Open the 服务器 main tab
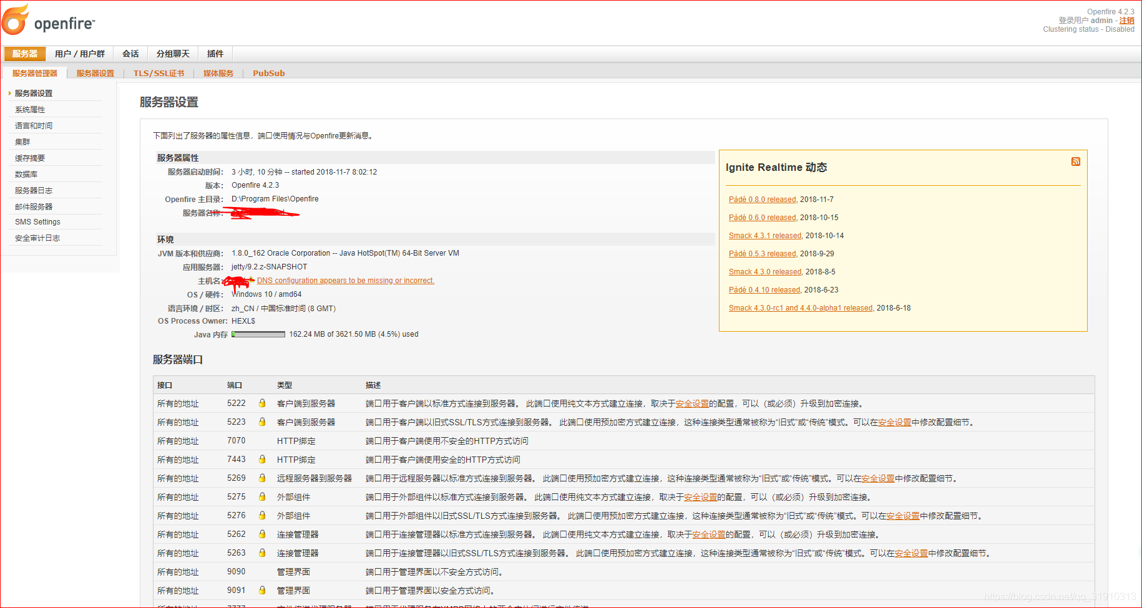 pos(25,54)
